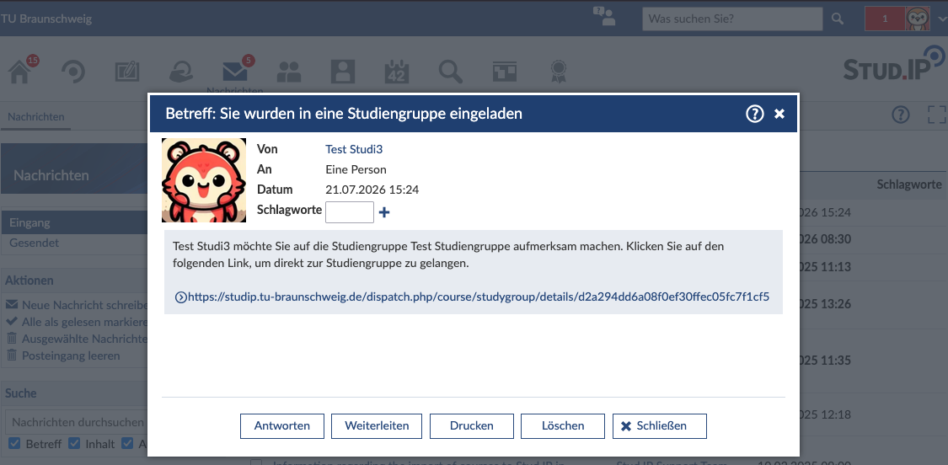Open the calendar planner icon

[397, 72]
